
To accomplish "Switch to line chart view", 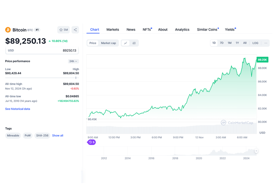I will coord(125,43).
